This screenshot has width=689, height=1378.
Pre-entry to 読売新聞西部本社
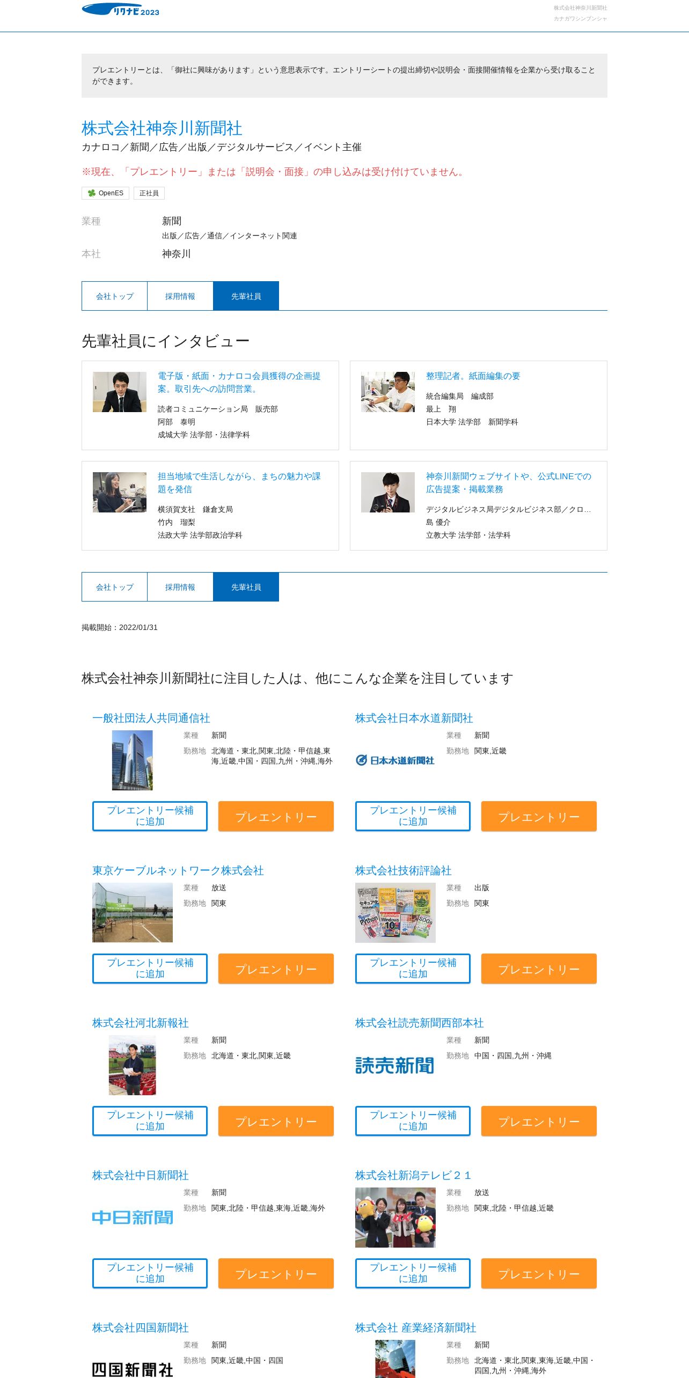click(539, 1120)
